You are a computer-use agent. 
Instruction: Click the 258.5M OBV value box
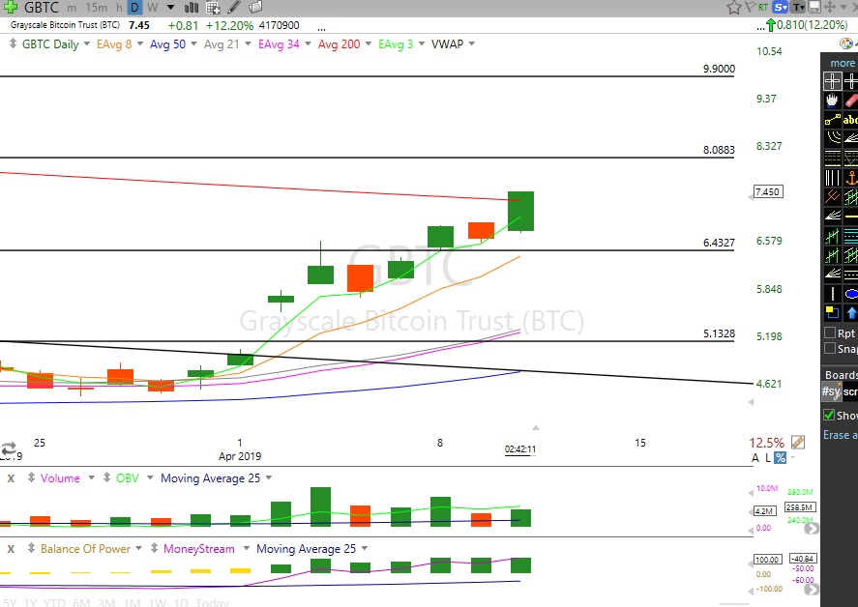click(800, 507)
